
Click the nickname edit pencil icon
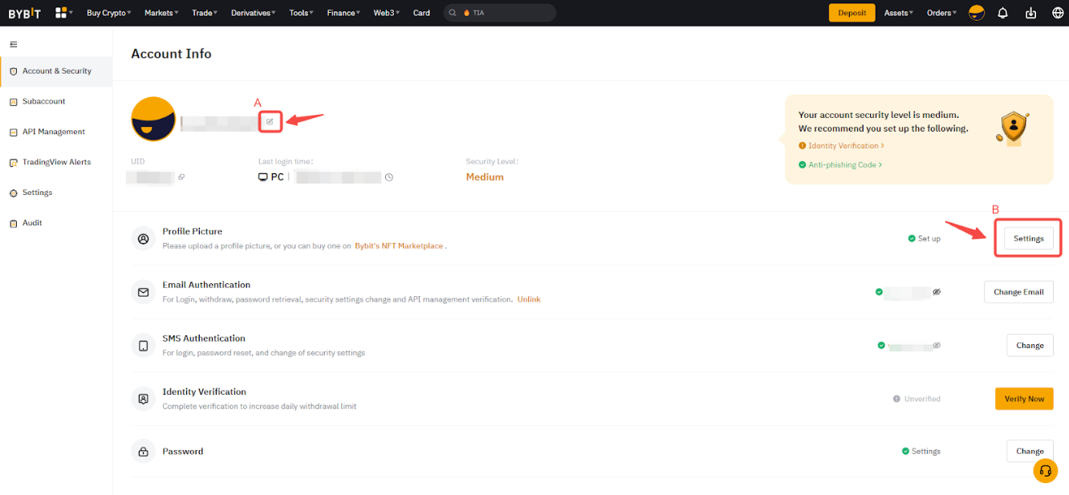(x=270, y=121)
